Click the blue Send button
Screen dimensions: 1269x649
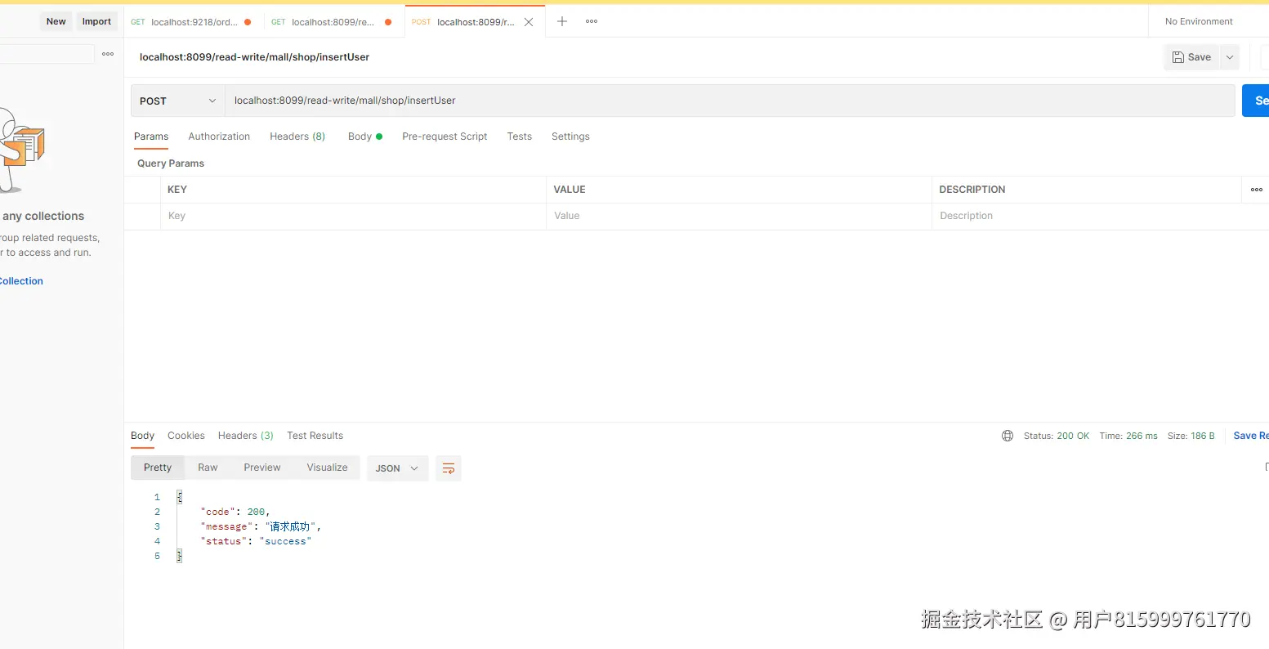(x=1256, y=101)
